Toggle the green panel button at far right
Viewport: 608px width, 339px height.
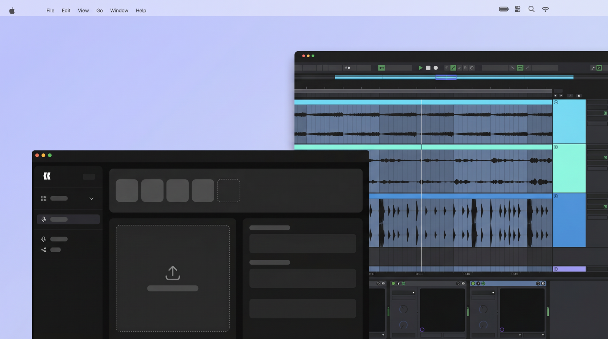[x=599, y=68]
